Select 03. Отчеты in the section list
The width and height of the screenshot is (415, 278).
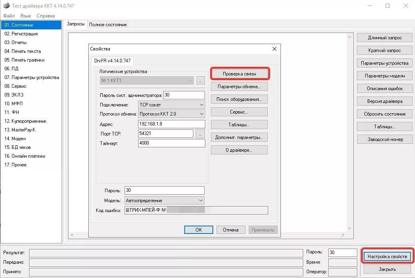(x=31, y=42)
